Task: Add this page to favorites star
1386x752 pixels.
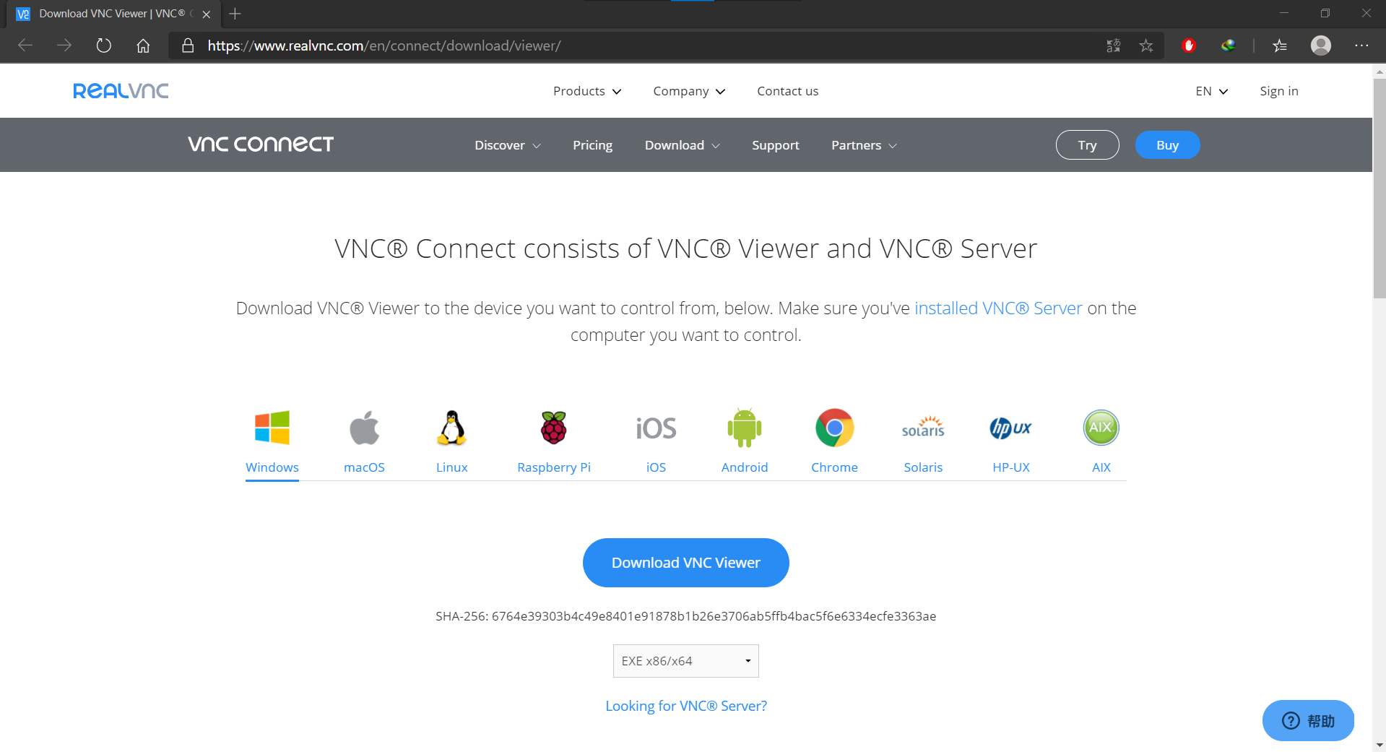Action: [x=1146, y=46]
